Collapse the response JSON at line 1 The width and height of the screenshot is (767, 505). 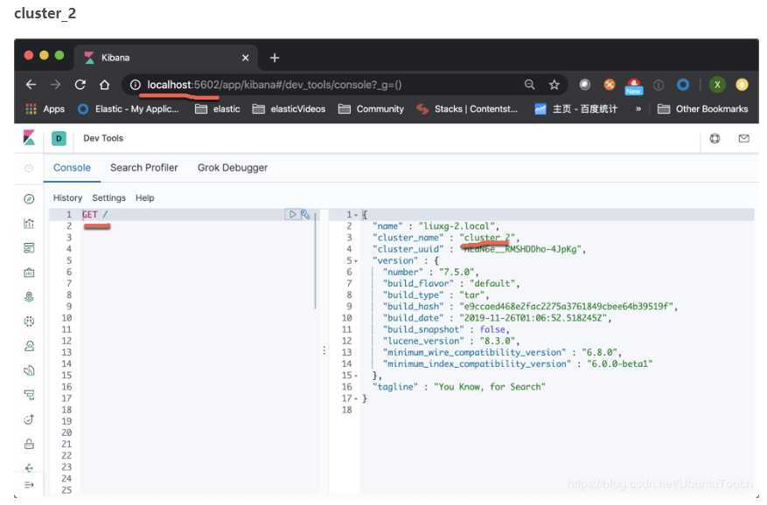pos(356,215)
